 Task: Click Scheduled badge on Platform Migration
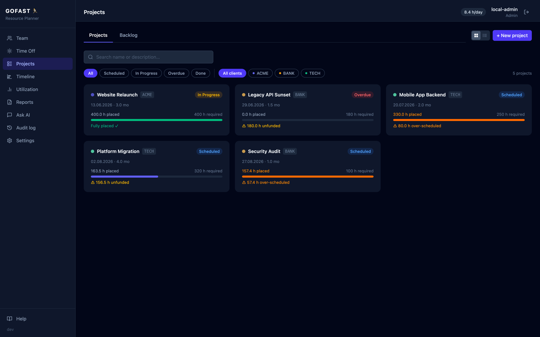point(209,151)
